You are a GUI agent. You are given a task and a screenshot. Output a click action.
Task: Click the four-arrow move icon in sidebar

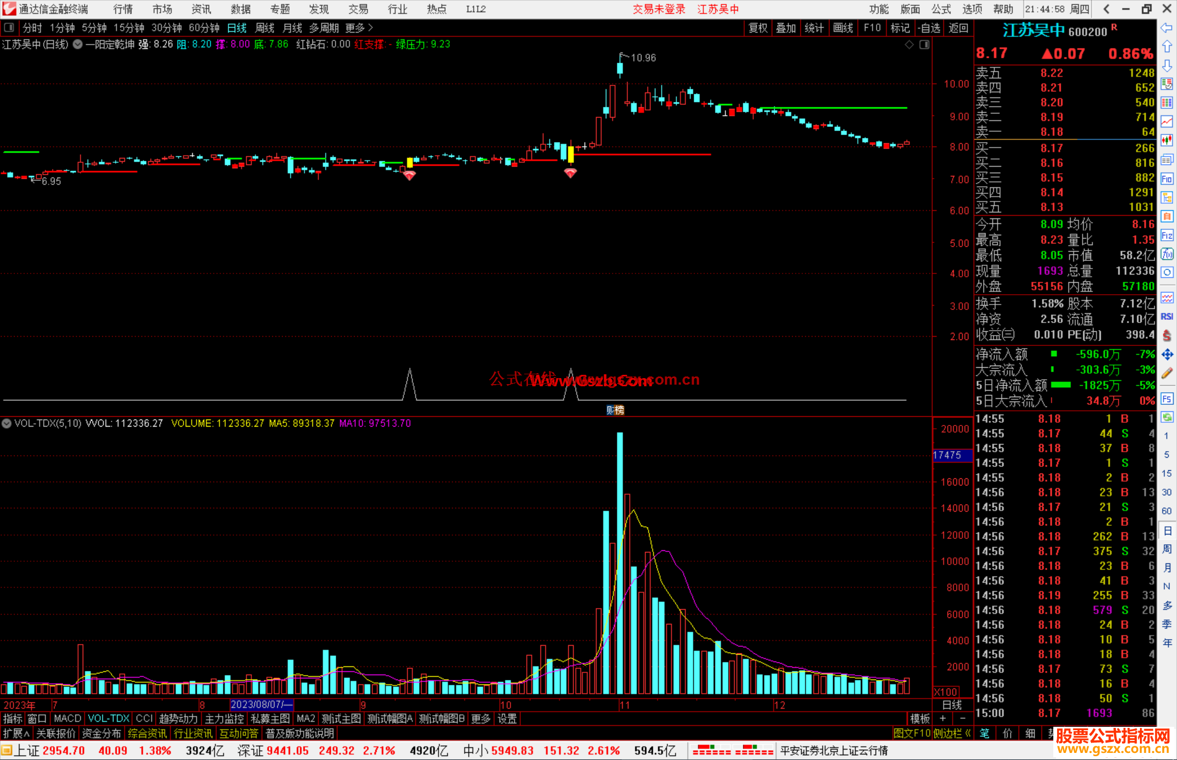(1167, 355)
